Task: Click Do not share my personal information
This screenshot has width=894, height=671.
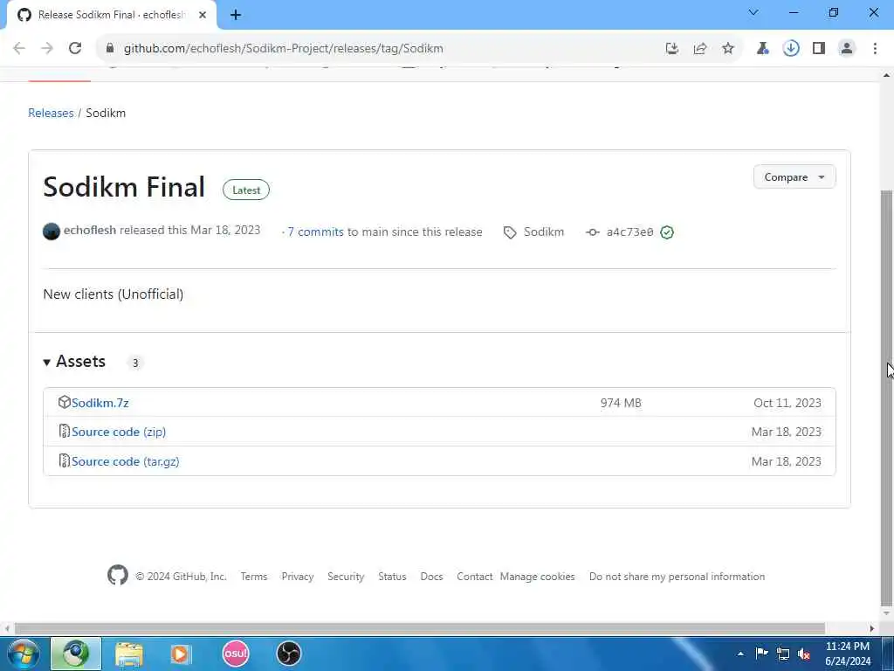Action: click(x=677, y=577)
